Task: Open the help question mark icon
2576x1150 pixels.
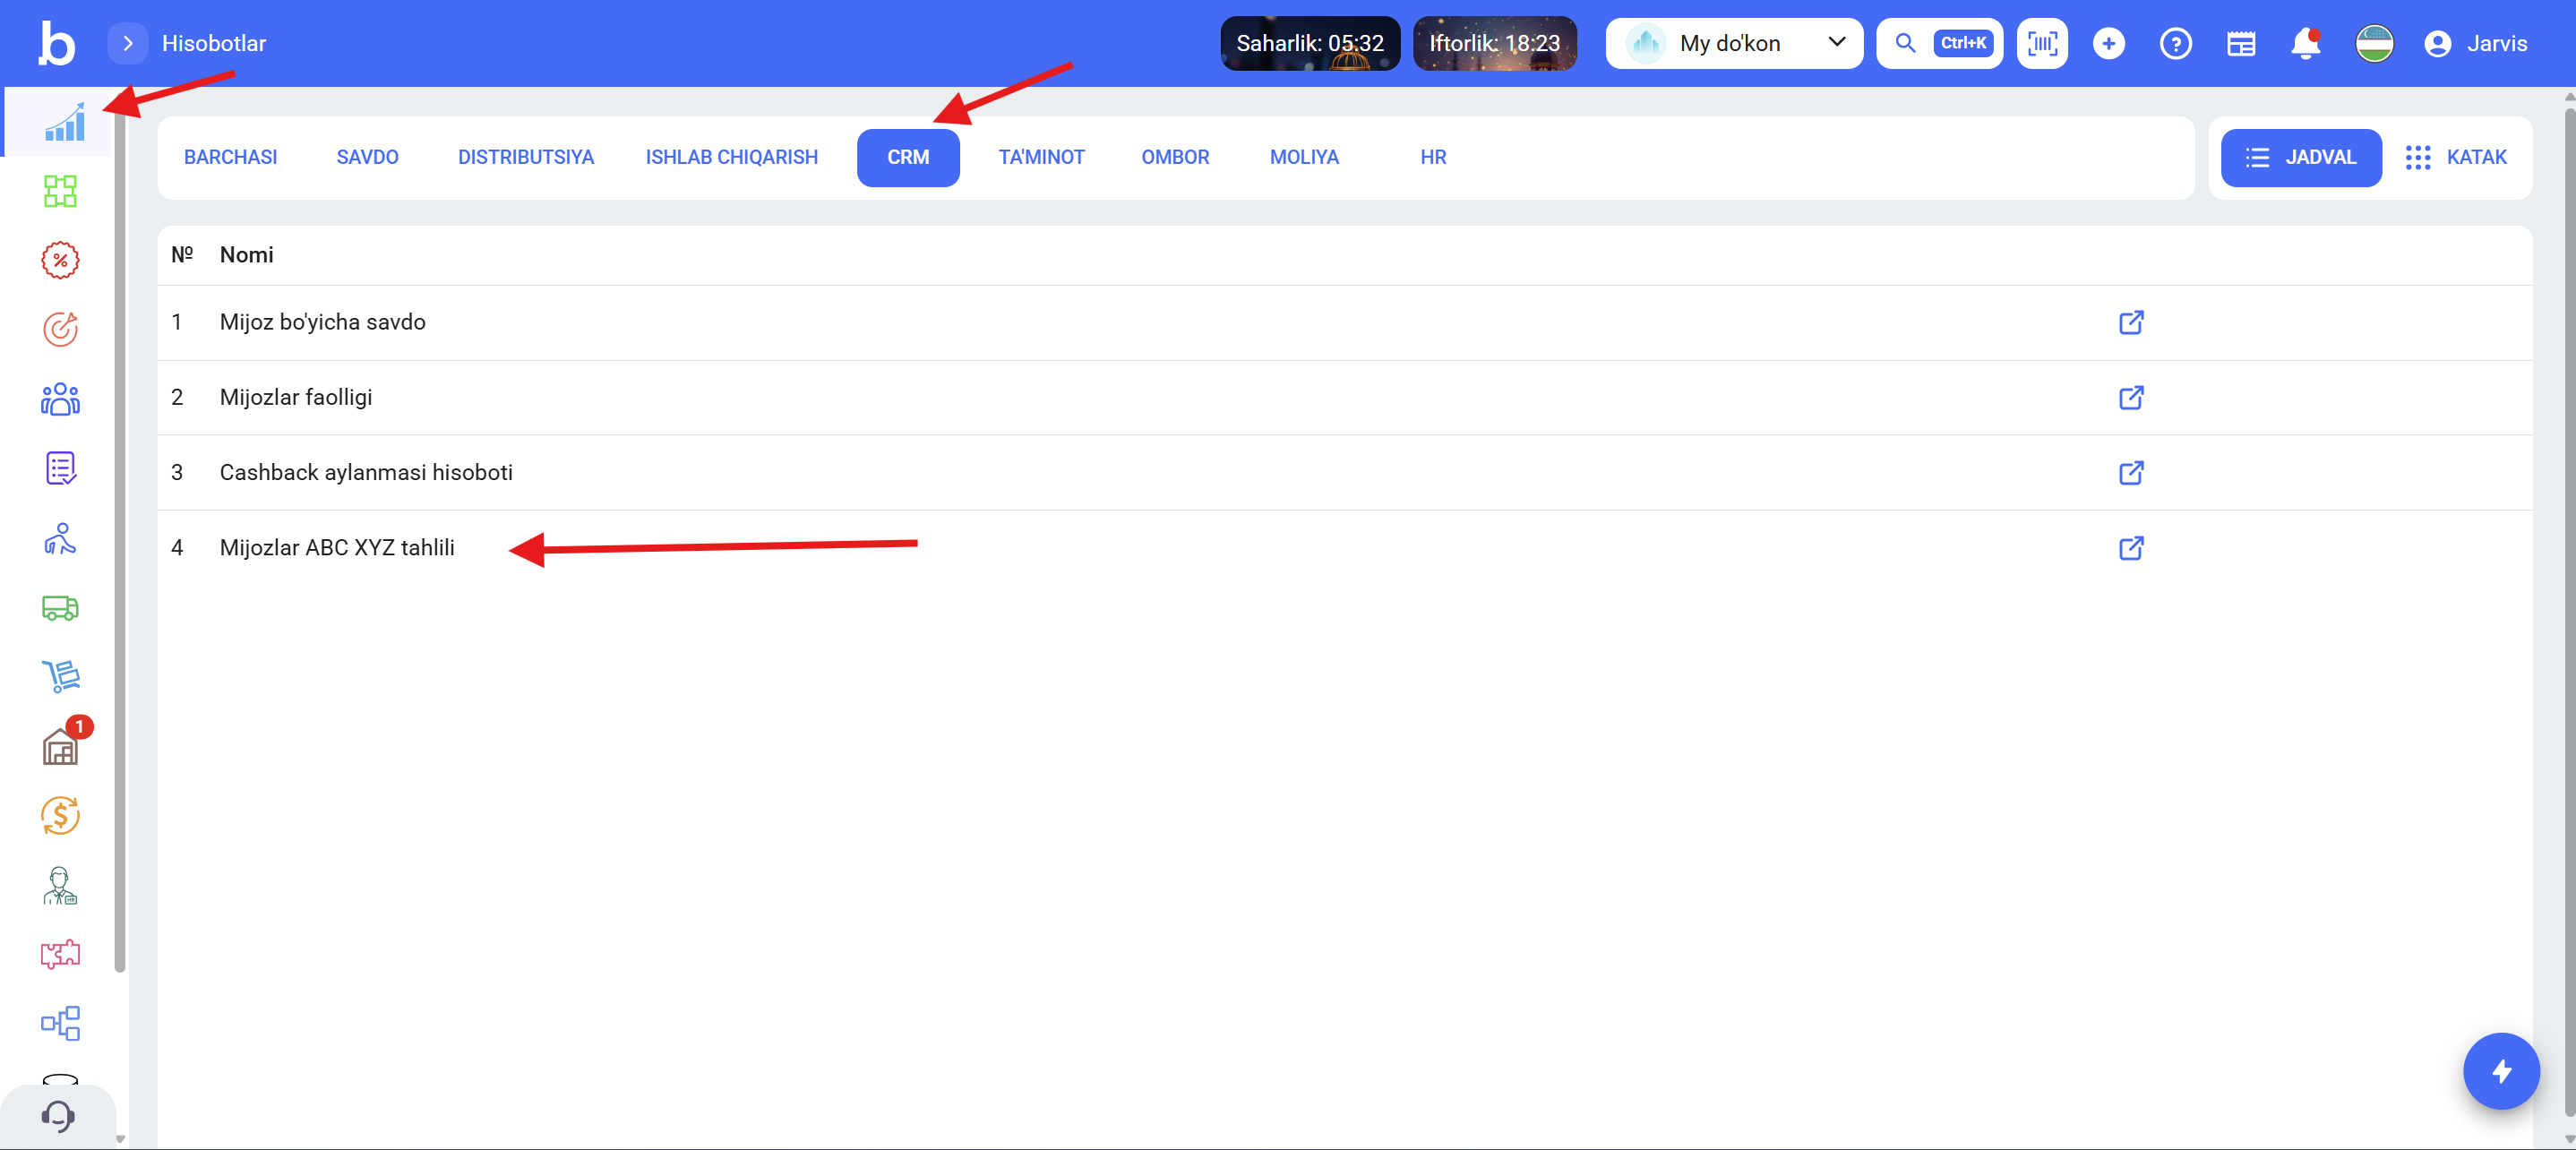Action: click(2175, 44)
